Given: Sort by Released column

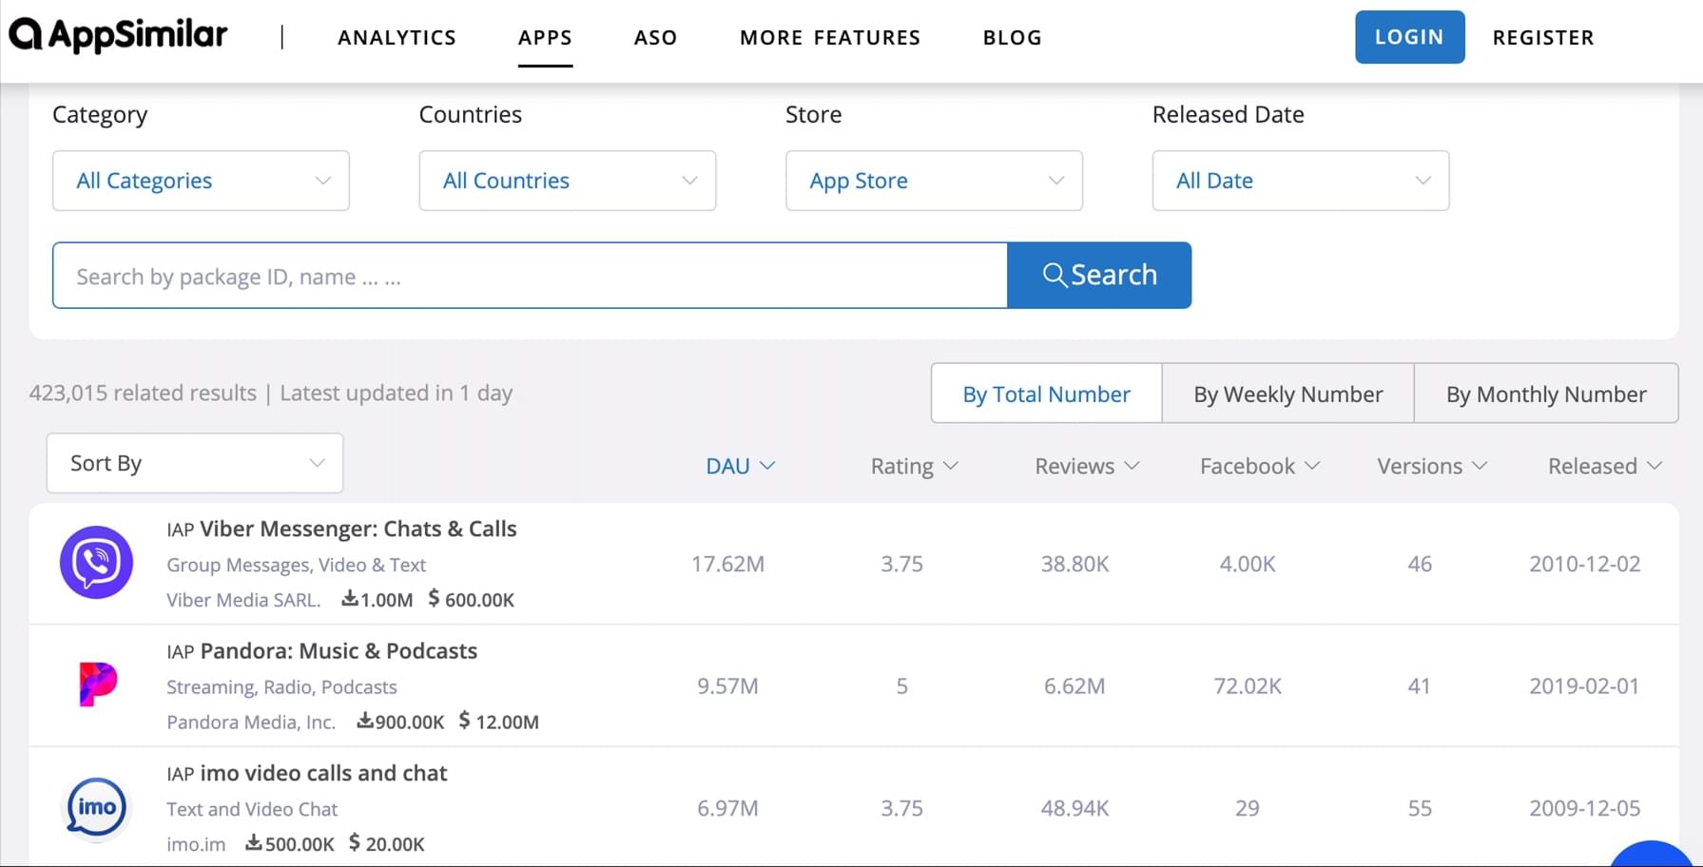Looking at the screenshot, I should pos(1605,466).
